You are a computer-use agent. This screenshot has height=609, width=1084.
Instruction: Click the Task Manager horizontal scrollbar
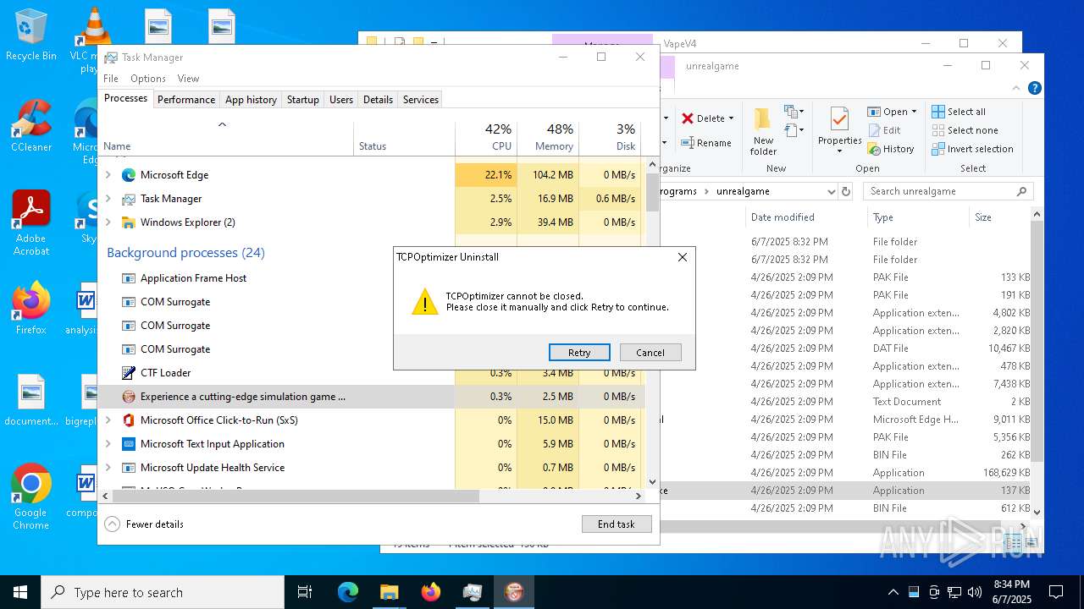pos(296,497)
